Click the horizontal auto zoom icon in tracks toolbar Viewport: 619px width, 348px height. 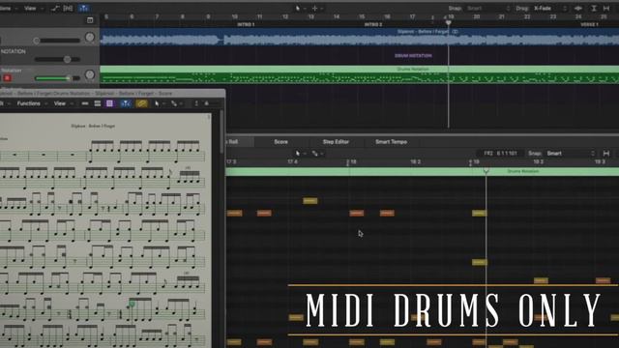[x=606, y=9]
